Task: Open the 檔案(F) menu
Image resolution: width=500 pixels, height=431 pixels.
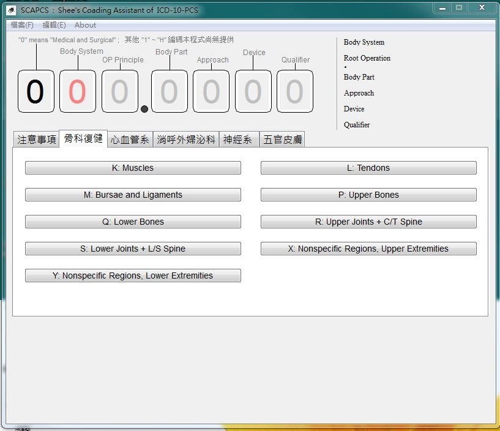Action: pyautogui.click(x=21, y=25)
